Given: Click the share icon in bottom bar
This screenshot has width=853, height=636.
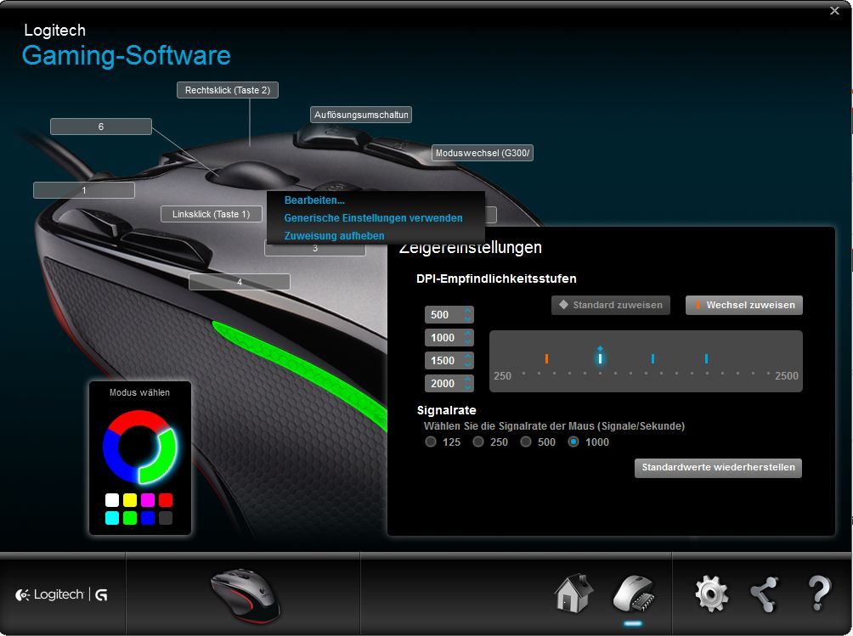Looking at the screenshot, I should [765, 594].
